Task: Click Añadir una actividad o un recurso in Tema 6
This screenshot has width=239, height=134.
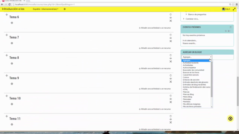Action: click(155, 28)
